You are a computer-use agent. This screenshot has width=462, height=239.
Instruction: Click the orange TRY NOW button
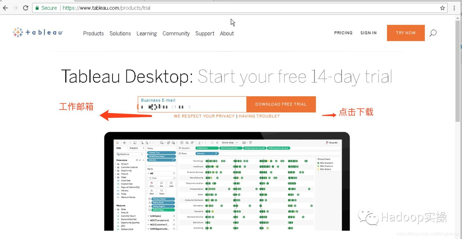click(406, 33)
